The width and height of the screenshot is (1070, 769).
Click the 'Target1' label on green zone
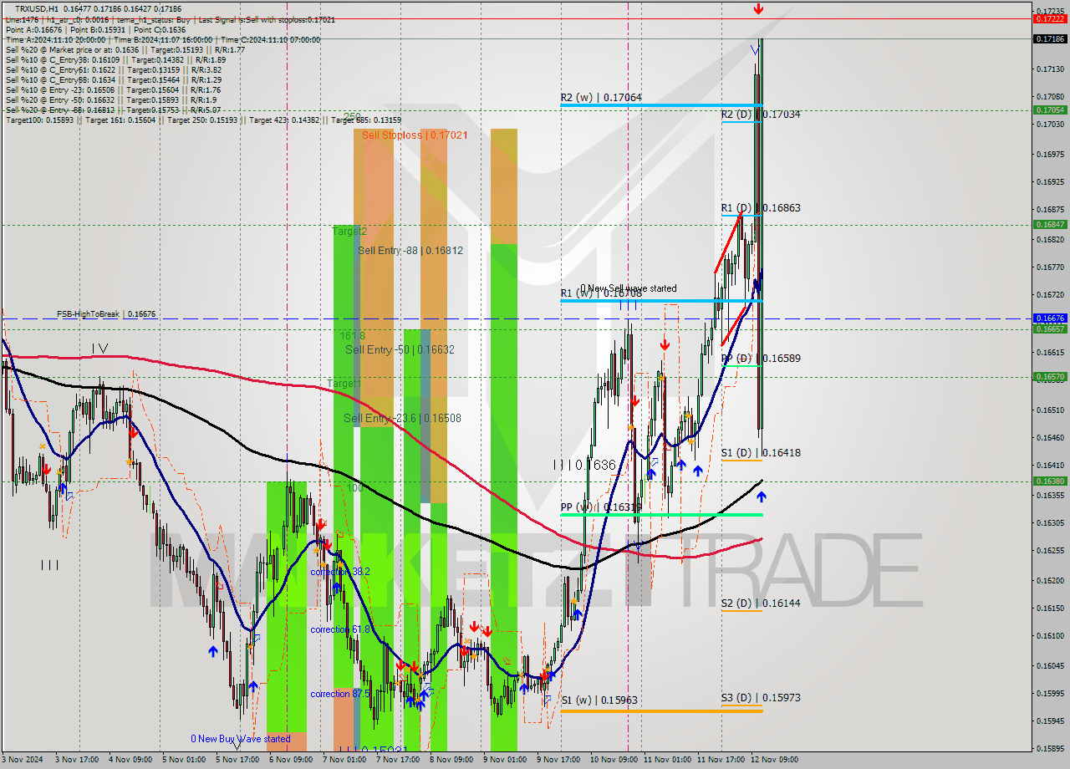(344, 384)
